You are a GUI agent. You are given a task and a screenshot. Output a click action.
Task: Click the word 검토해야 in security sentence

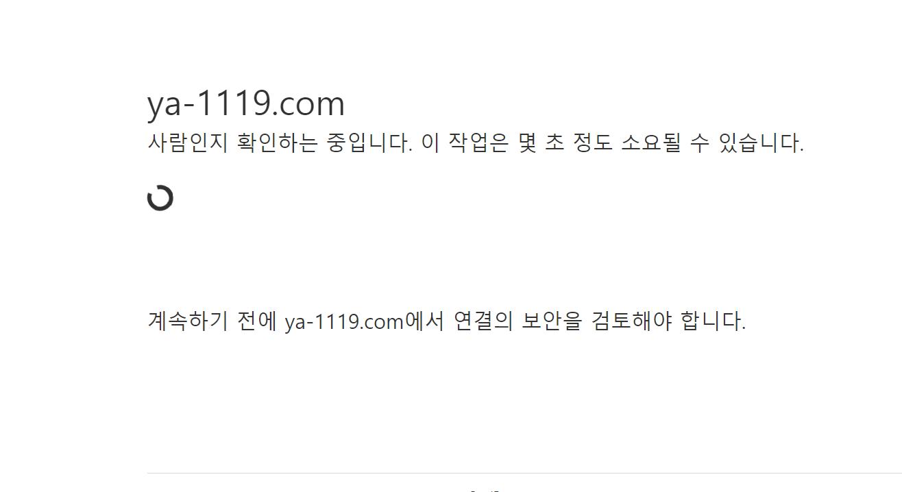(631, 321)
